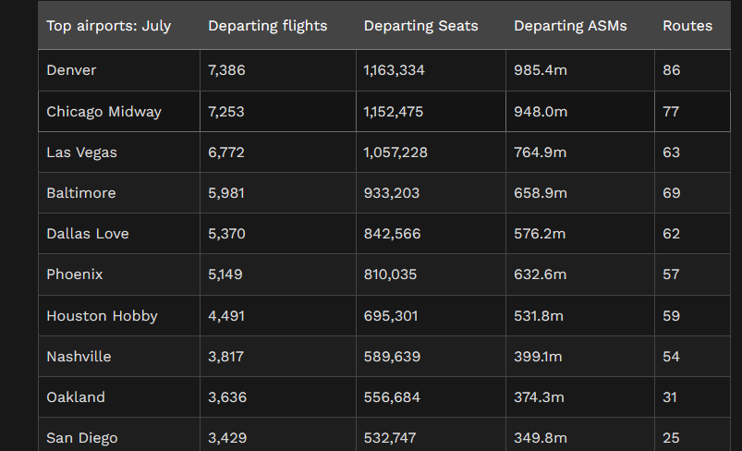Click the 695,301 seats value for Houston Hobby
742x451 pixels.
[x=391, y=316]
